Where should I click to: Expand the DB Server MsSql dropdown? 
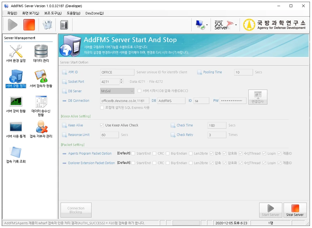[117, 91]
